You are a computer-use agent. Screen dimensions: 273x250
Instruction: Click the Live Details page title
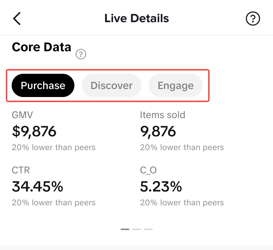point(137,19)
